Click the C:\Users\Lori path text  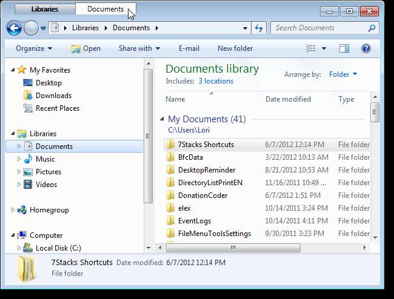pyautogui.click(x=189, y=130)
